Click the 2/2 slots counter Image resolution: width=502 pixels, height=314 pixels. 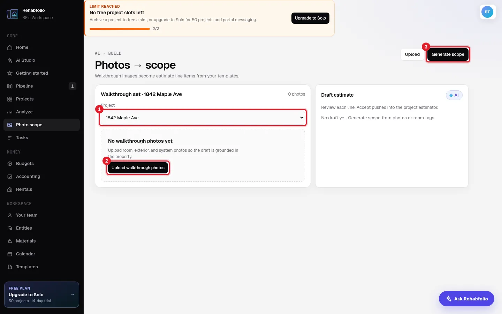tap(156, 29)
